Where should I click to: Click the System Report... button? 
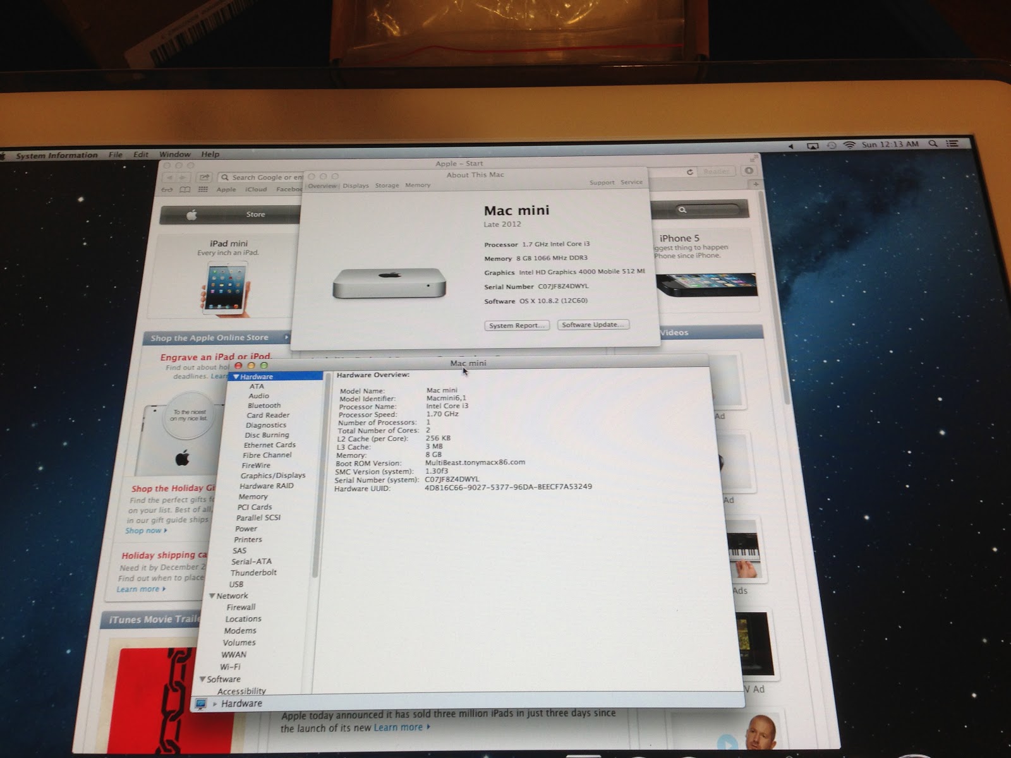(x=517, y=325)
